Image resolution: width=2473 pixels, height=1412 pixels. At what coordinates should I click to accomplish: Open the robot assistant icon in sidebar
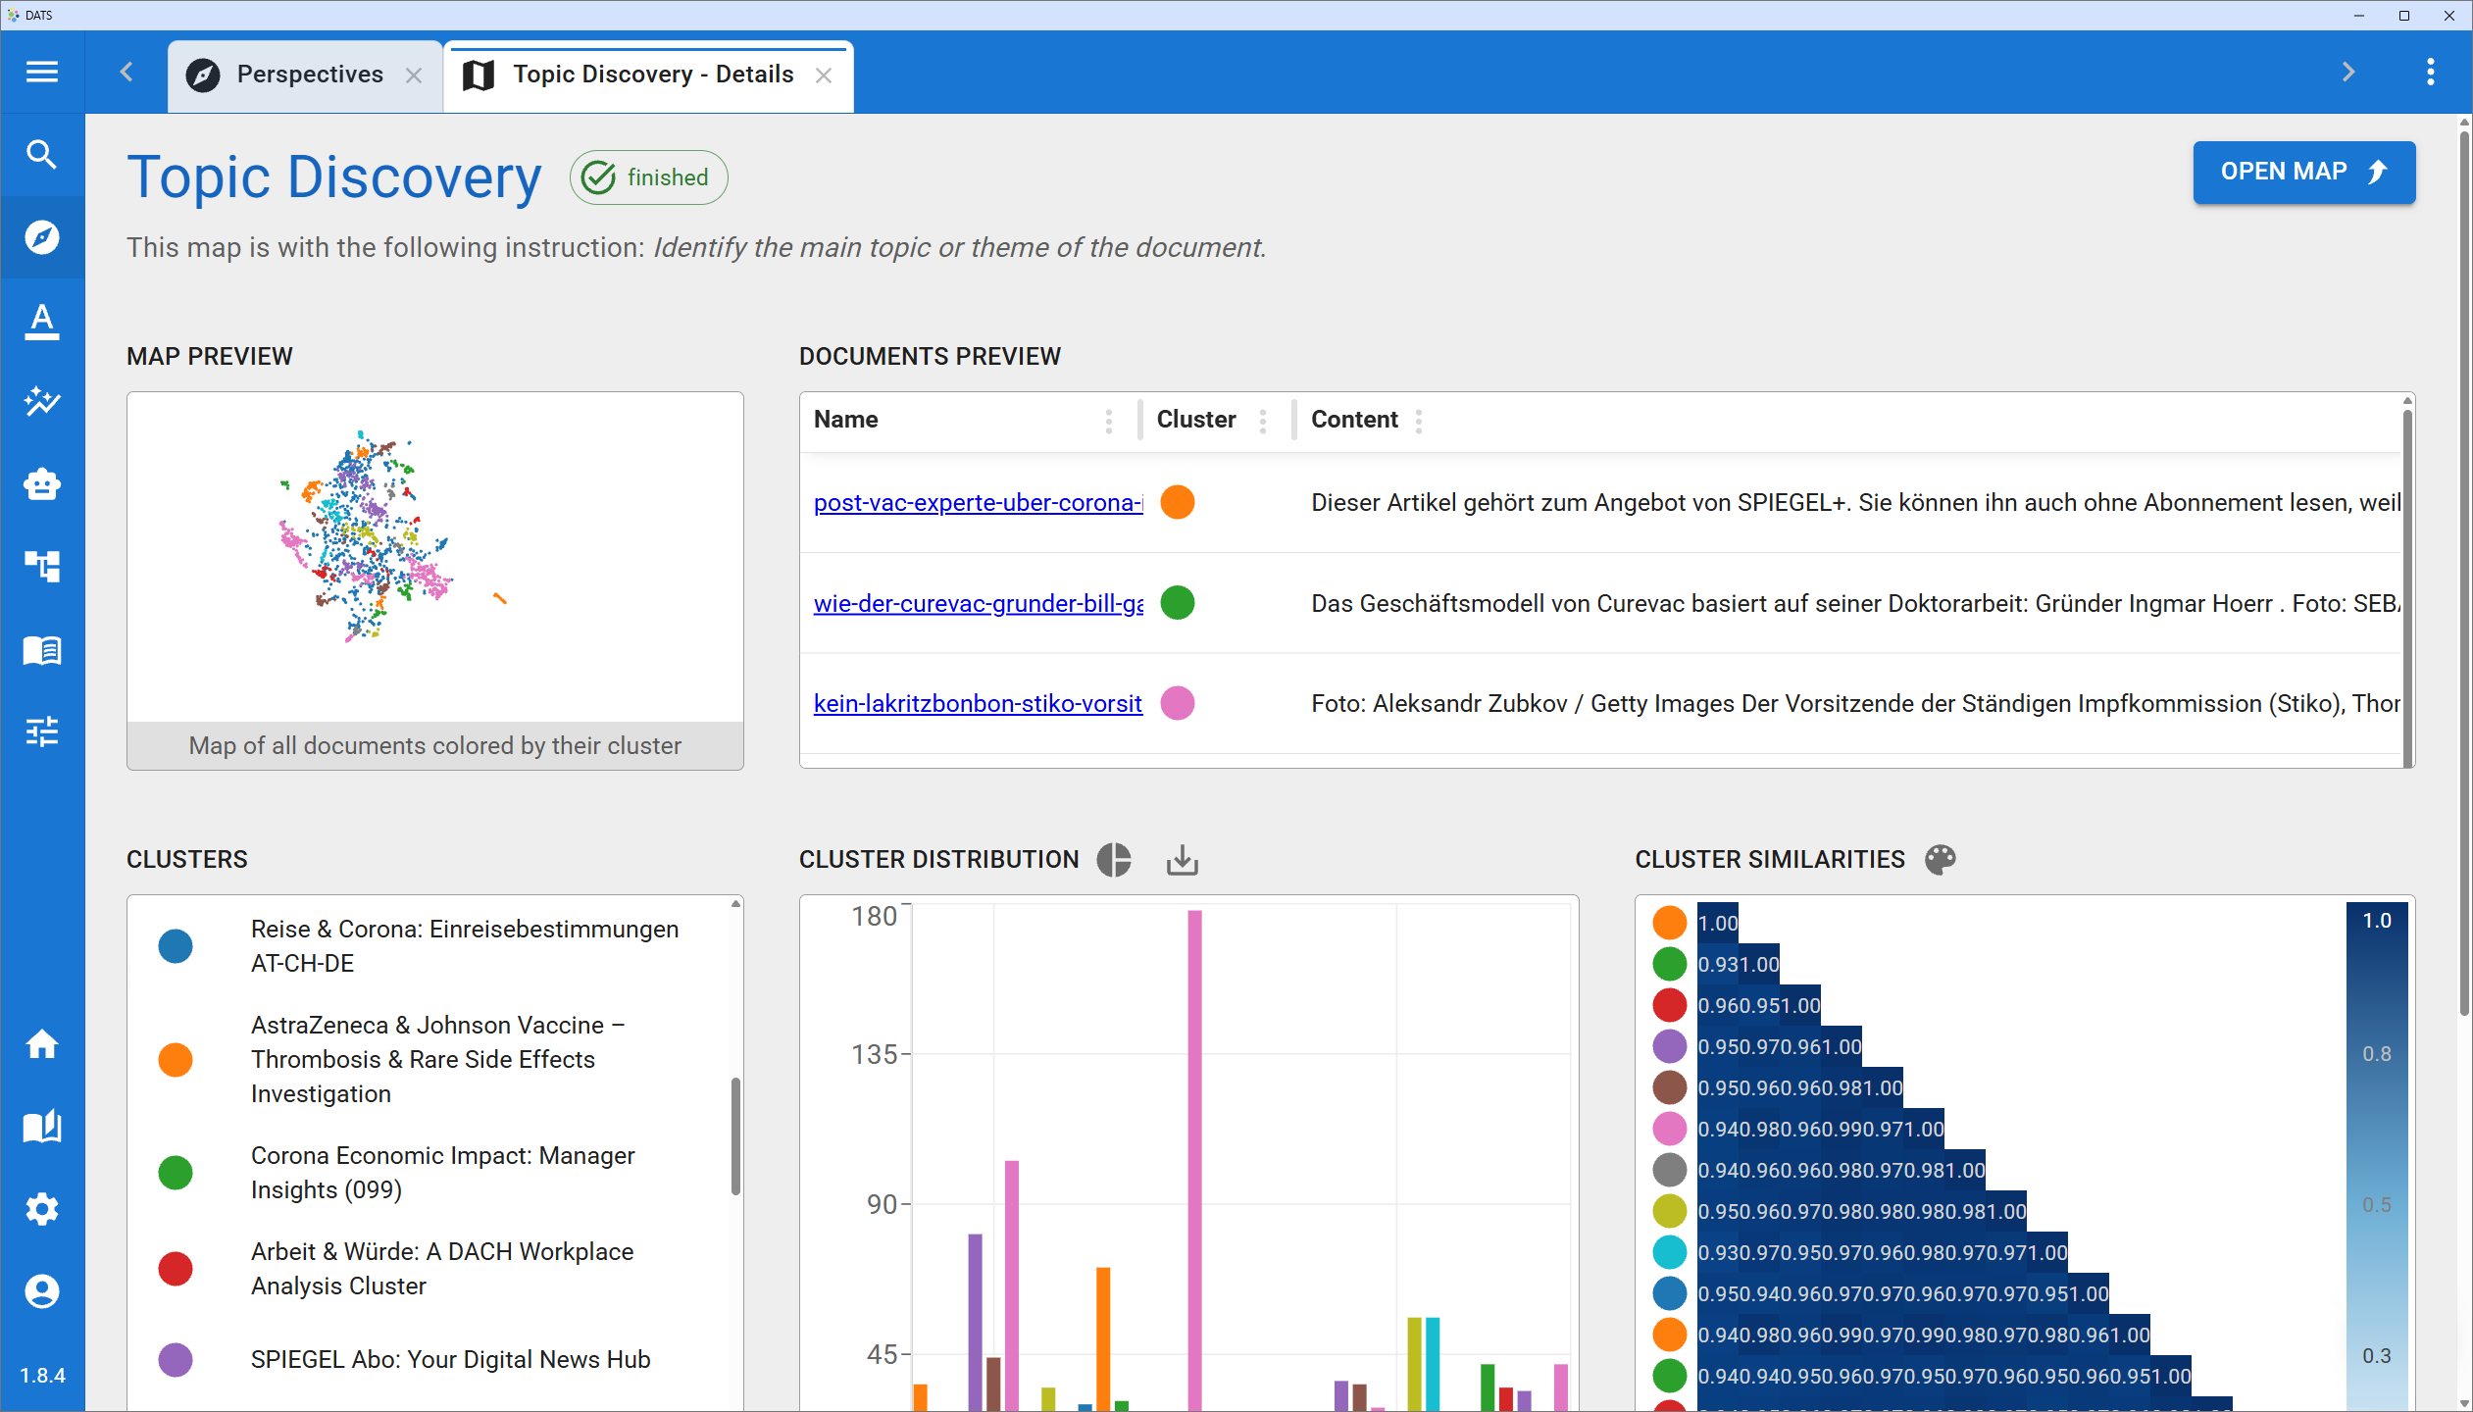pyautogui.click(x=42, y=484)
